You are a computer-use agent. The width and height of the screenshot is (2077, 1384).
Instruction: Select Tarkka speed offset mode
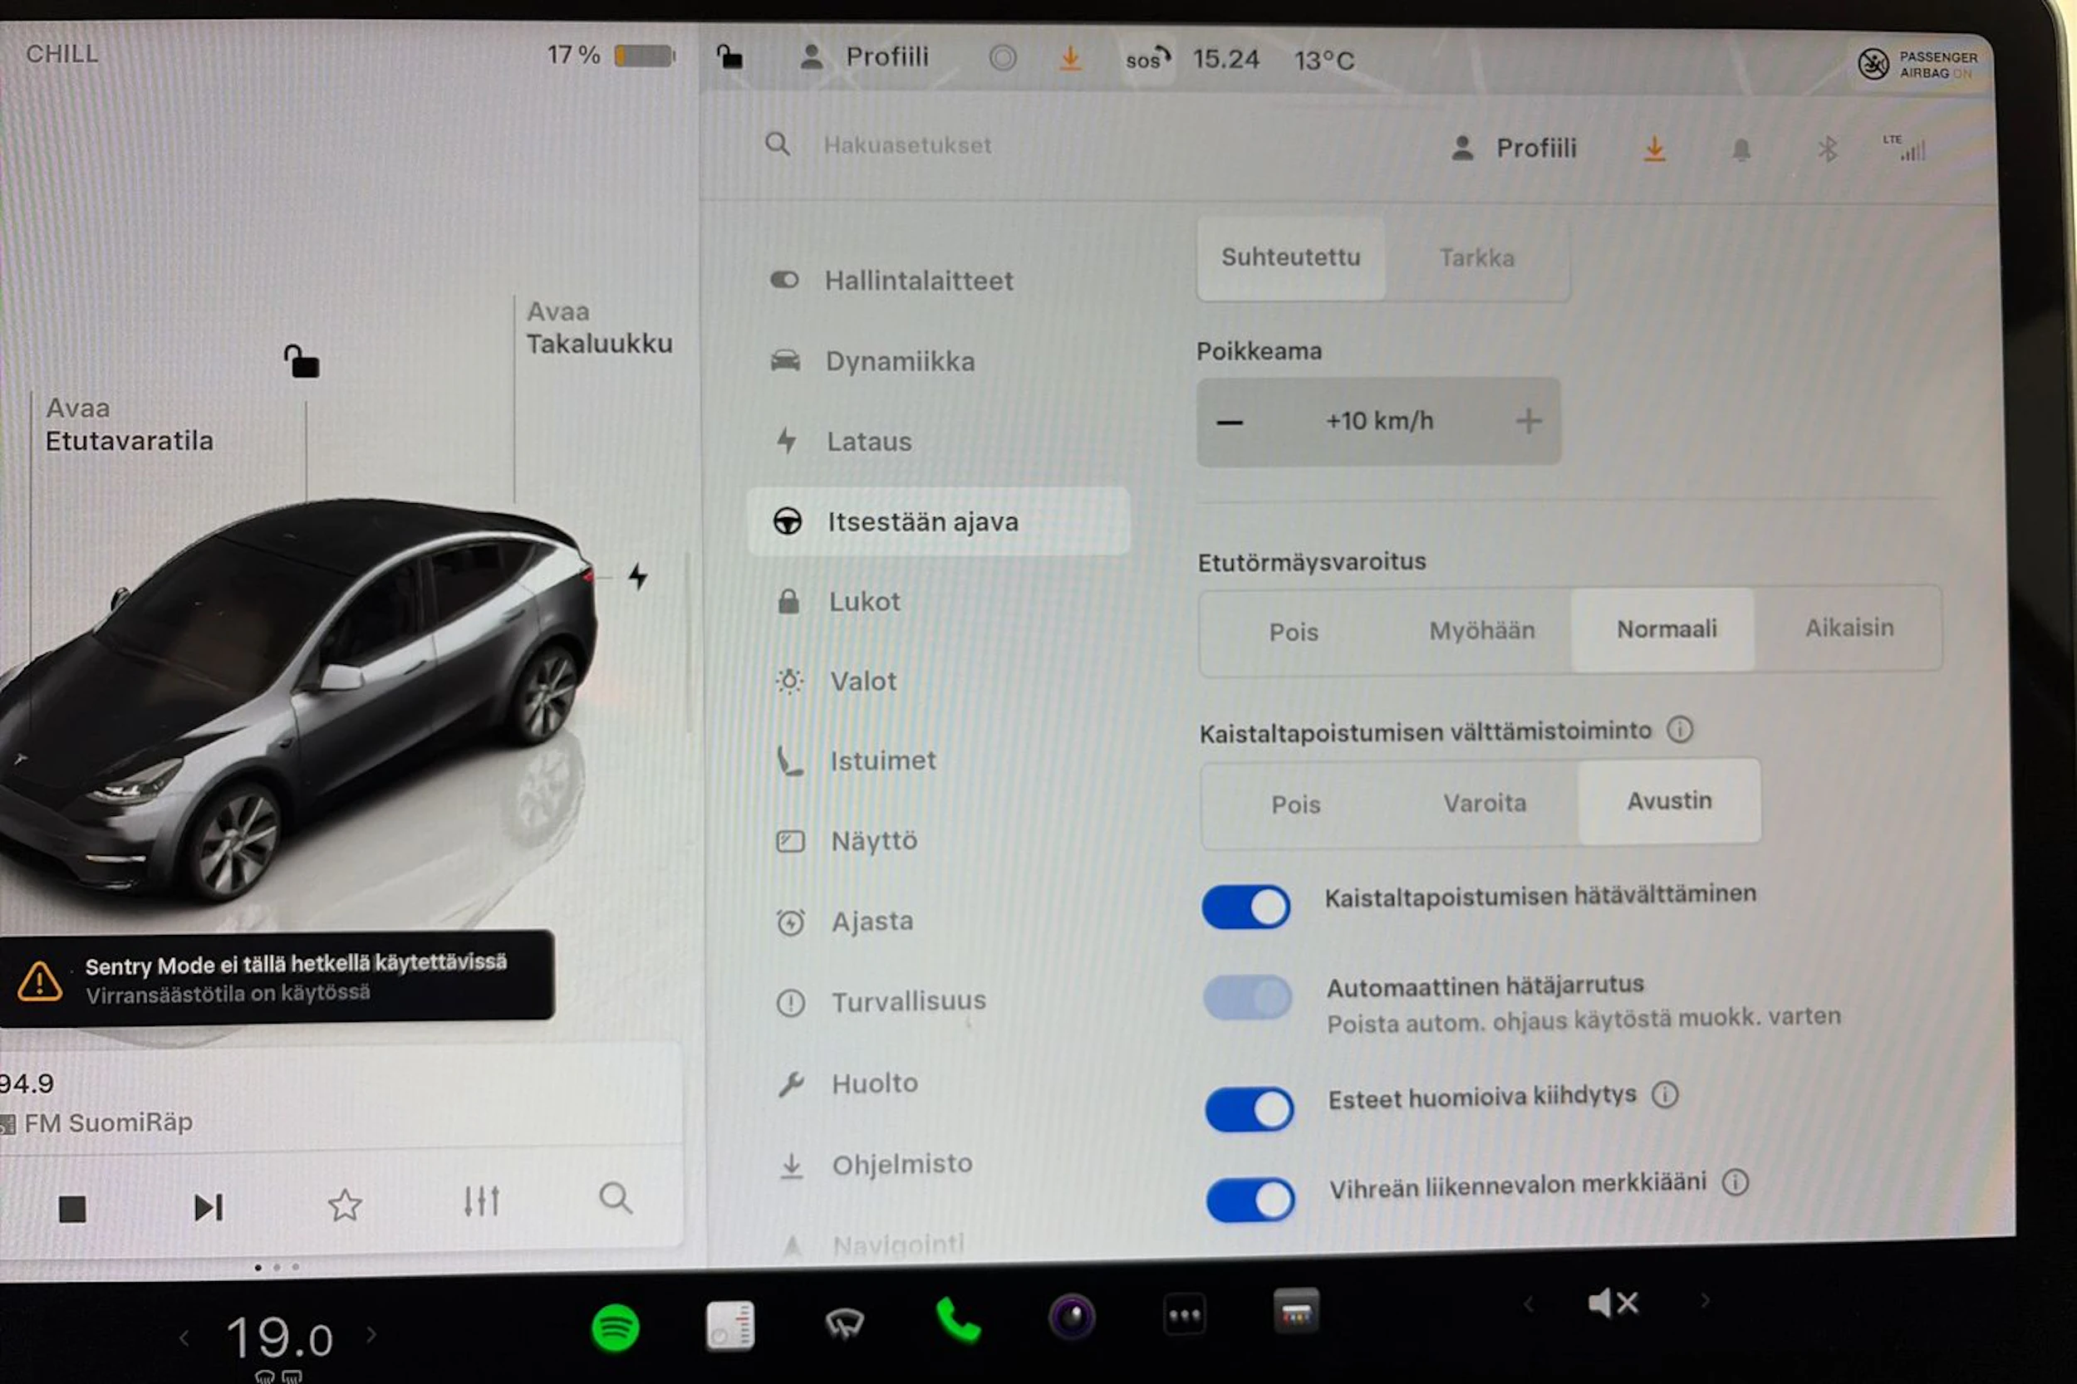[1476, 257]
